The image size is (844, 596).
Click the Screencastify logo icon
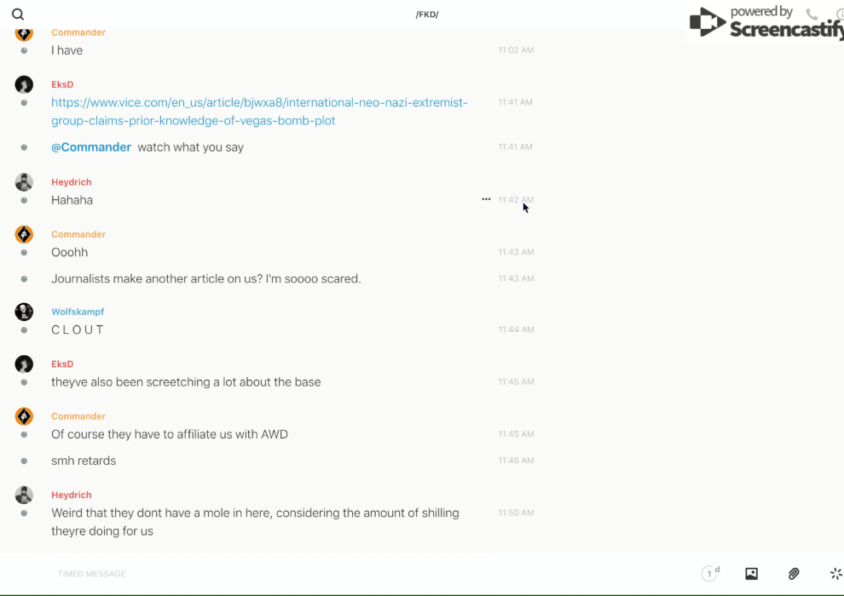(707, 22)
